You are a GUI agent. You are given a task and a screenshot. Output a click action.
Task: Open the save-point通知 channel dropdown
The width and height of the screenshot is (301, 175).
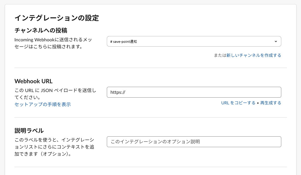click(x=188, y=41)
